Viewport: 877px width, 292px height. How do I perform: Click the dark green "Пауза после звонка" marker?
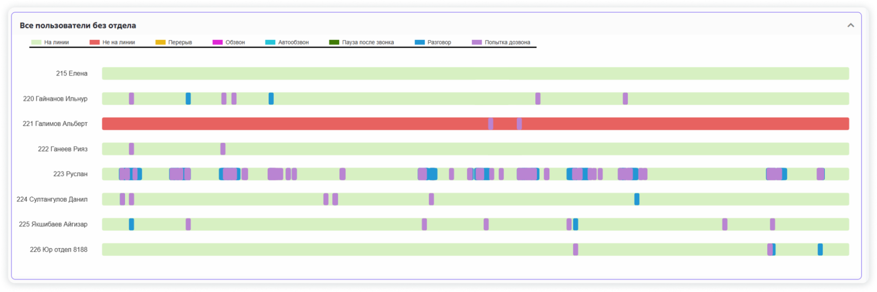[334, 43]
